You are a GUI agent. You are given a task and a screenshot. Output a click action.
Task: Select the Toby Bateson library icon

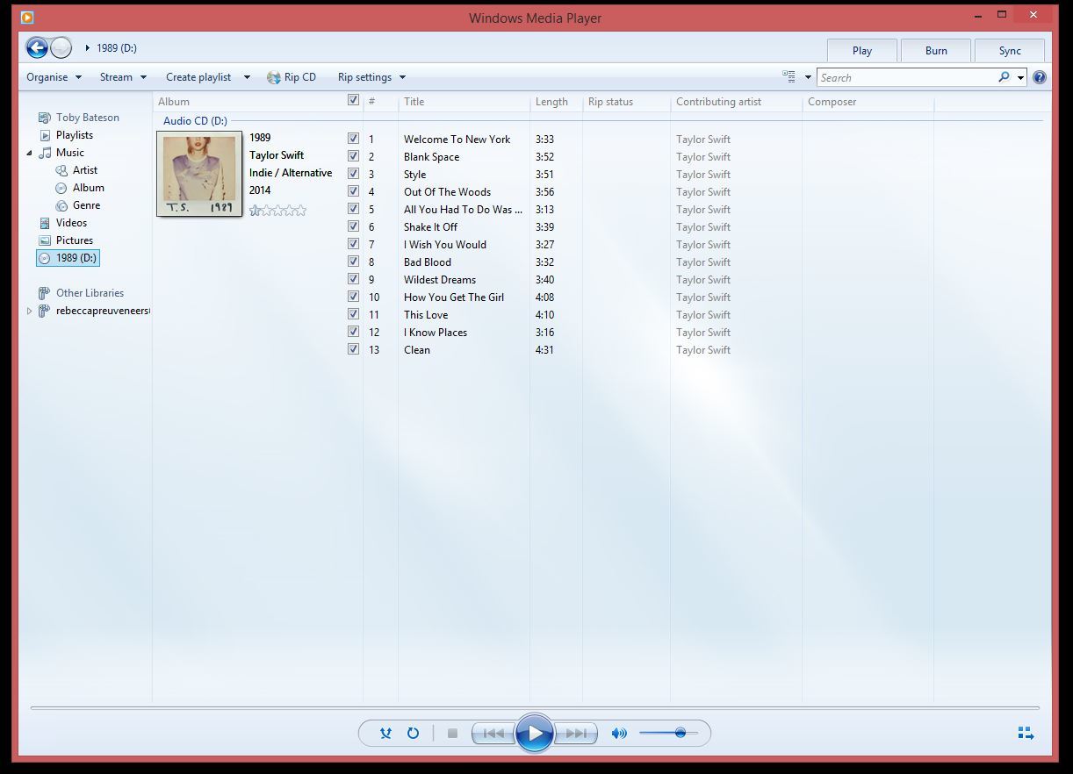point(45,118)
